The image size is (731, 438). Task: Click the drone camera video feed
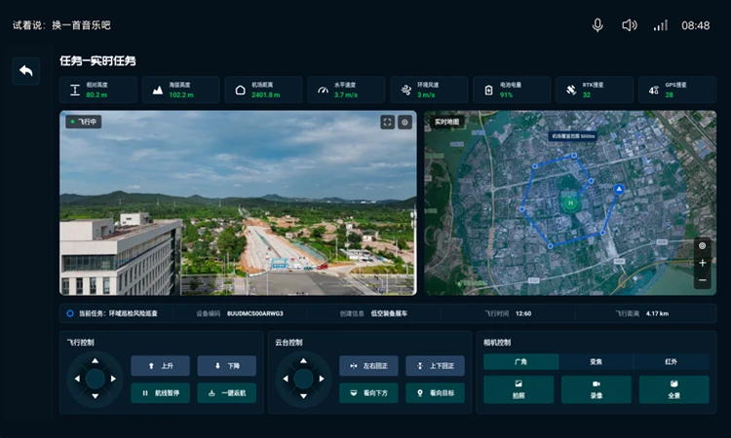(238, 203)
